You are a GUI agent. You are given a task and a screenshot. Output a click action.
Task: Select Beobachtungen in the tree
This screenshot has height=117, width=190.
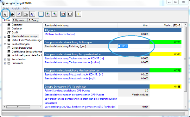click(x=21, y=44)
